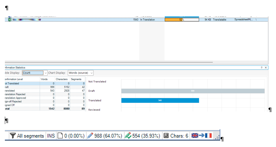Viewport: 276px width, 147px height.
Task: Click the Chars: 6 status text
Action: [179, 136]
